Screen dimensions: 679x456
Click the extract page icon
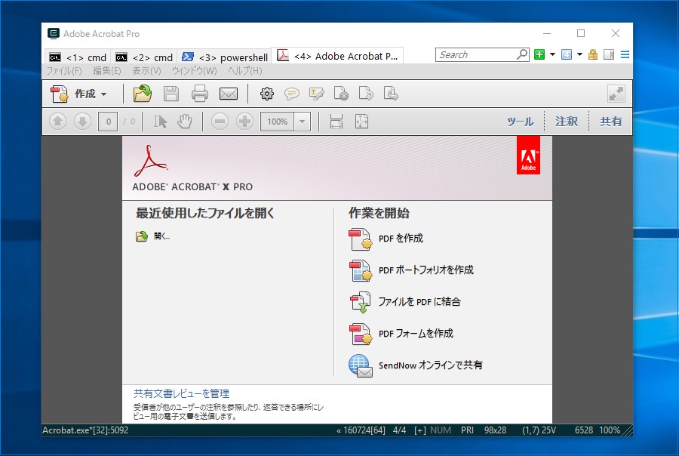(391, 94)
